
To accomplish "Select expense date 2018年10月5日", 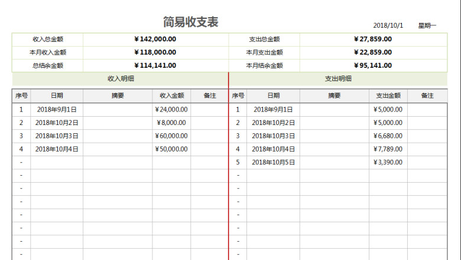I will coord(274,162).
